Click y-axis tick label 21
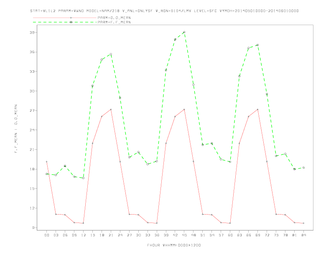Viewport: 331px width, 256px height. [32, 150]
